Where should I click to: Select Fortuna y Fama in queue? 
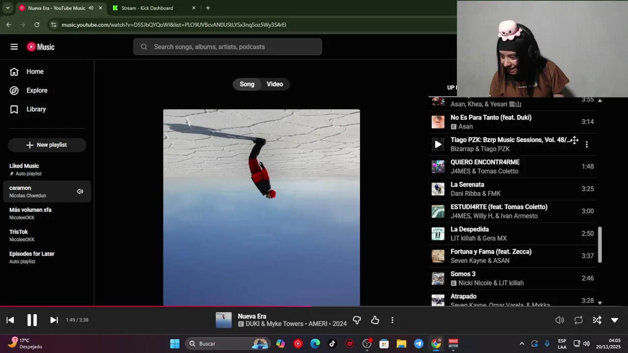point(513,256)
